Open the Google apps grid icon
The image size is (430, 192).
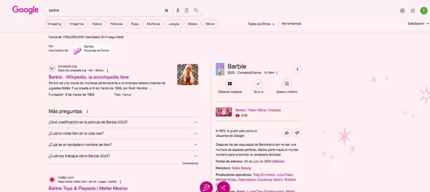tap(413, 11)
